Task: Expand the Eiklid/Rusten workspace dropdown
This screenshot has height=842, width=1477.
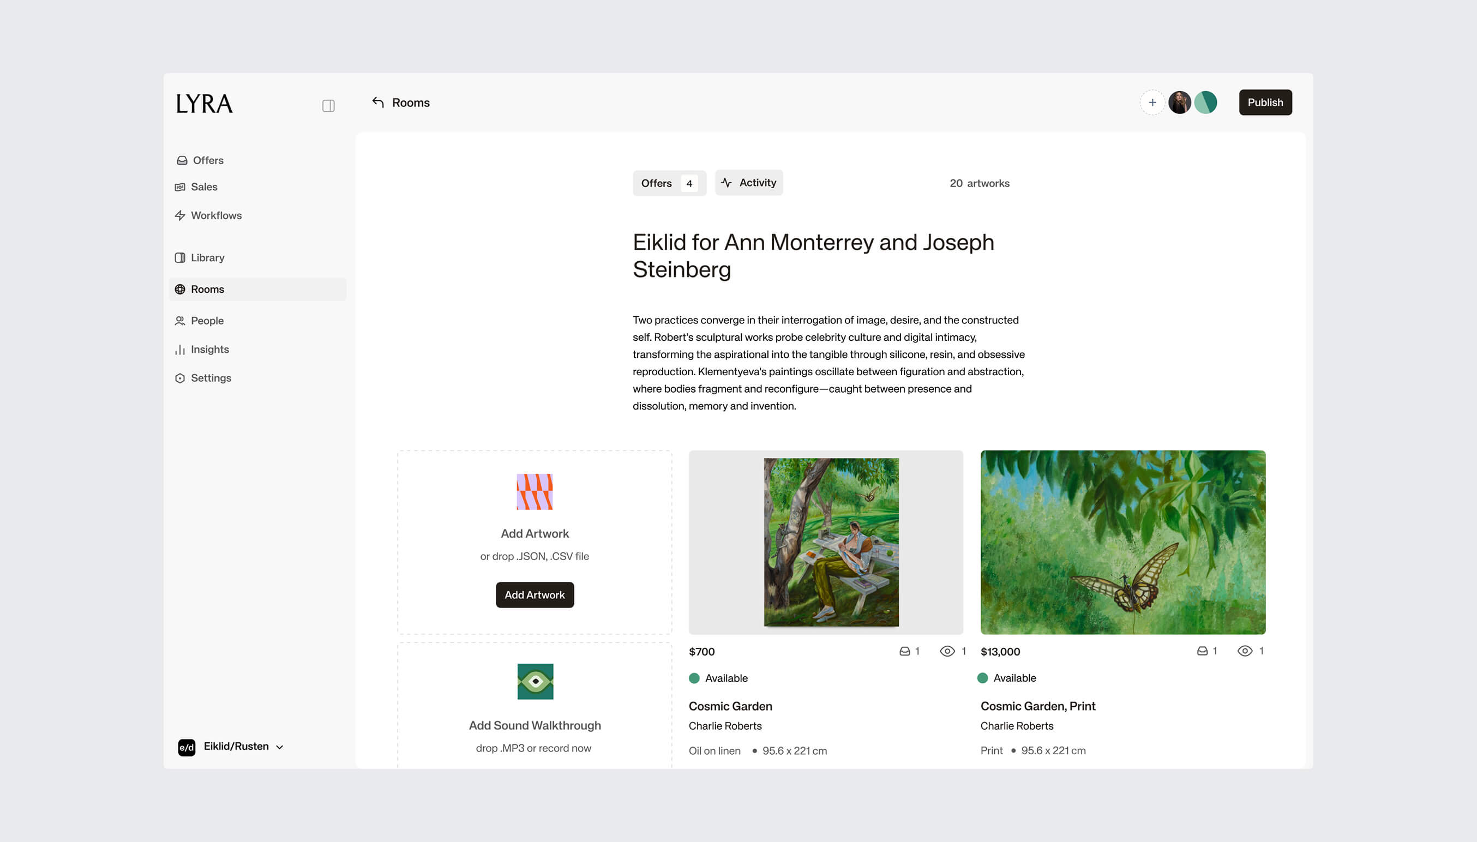Action: tap(280, 747)
